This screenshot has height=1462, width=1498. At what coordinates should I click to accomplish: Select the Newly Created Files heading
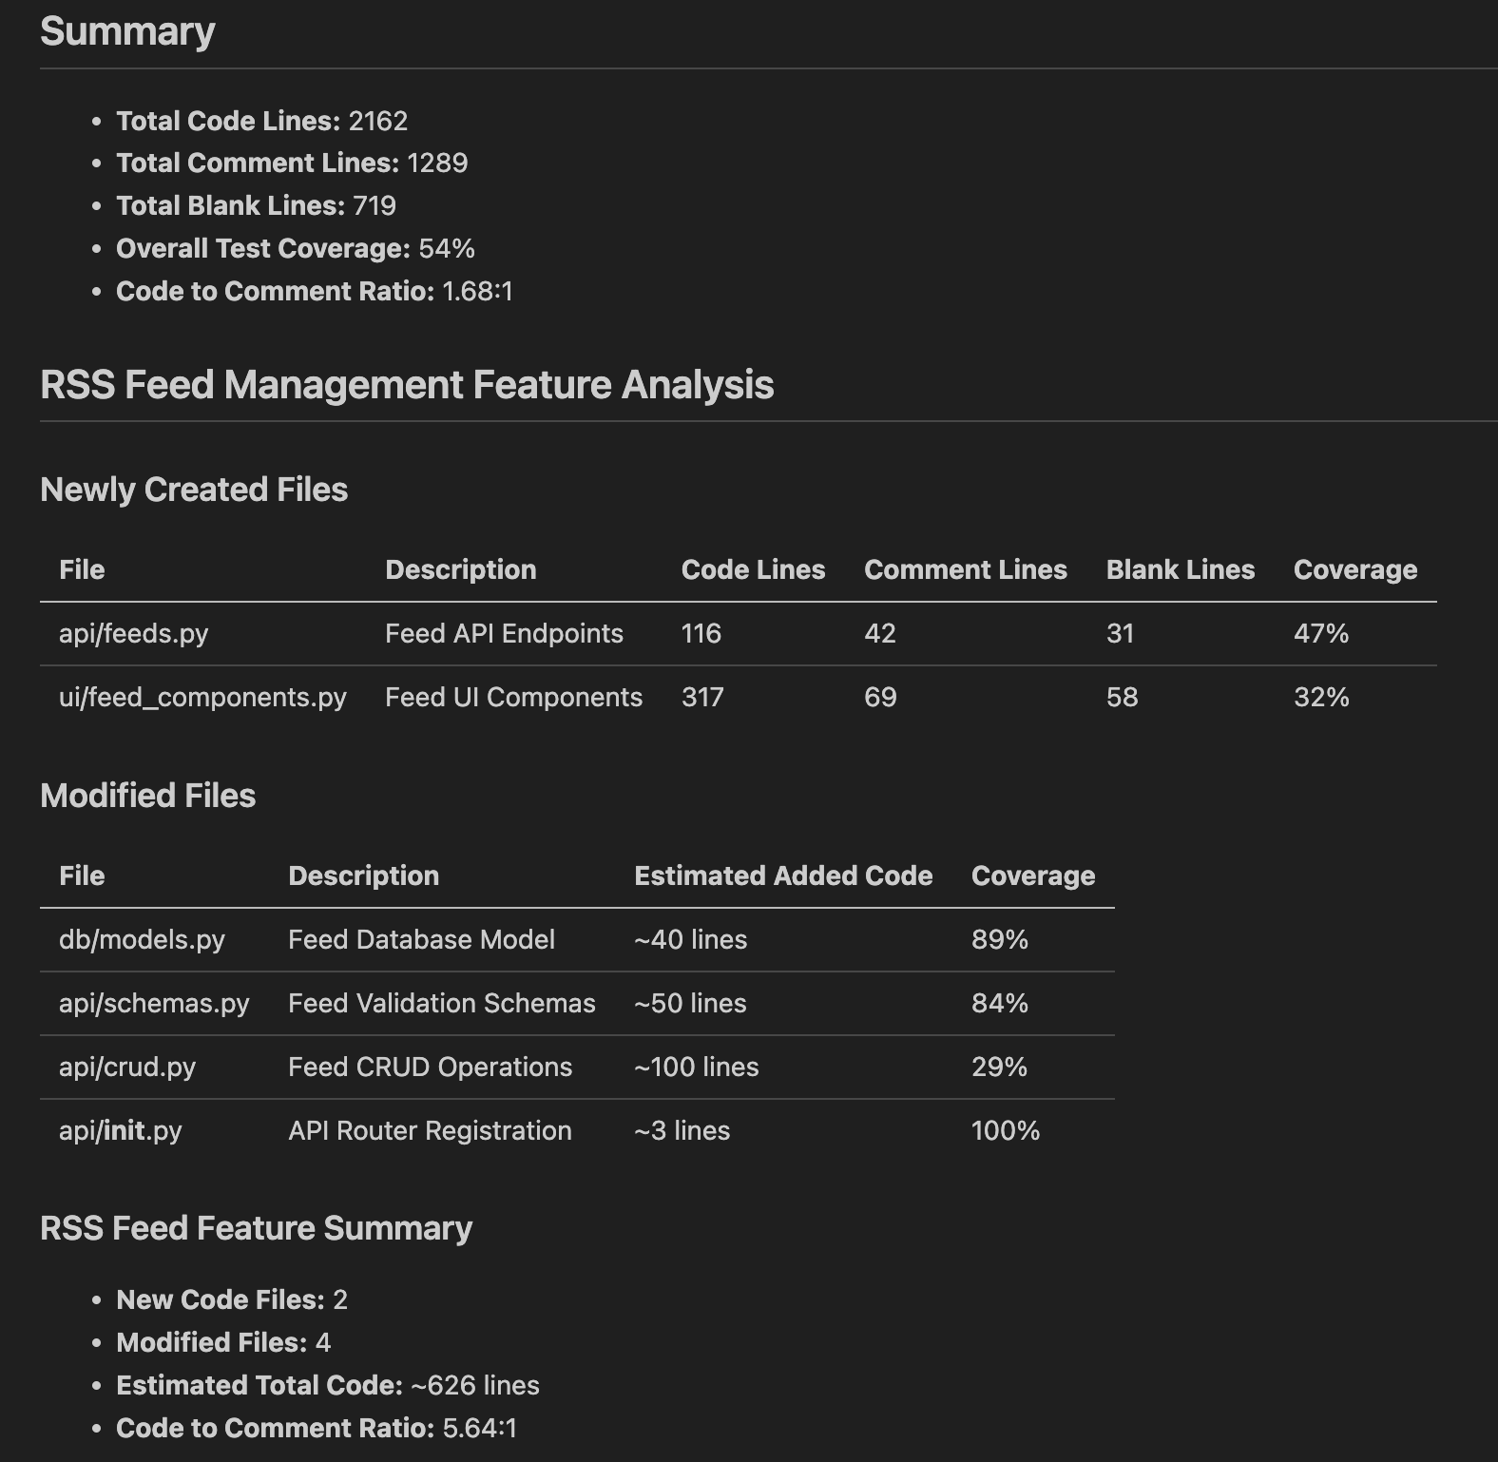click(194, 490)
